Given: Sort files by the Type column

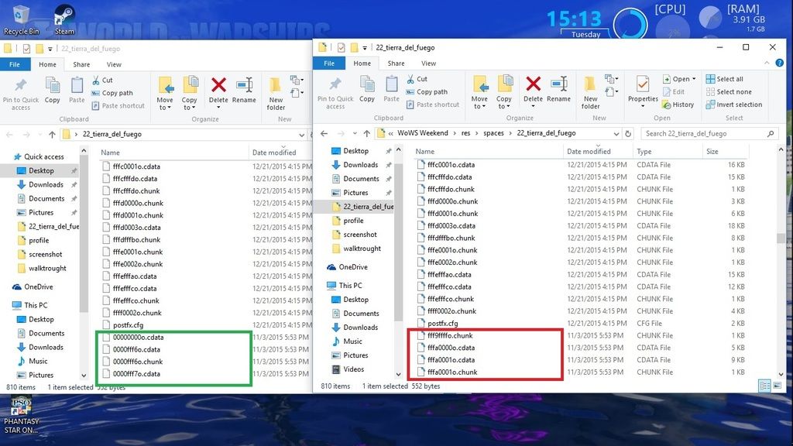Looking at the screenshot, I should click(644, 152).
